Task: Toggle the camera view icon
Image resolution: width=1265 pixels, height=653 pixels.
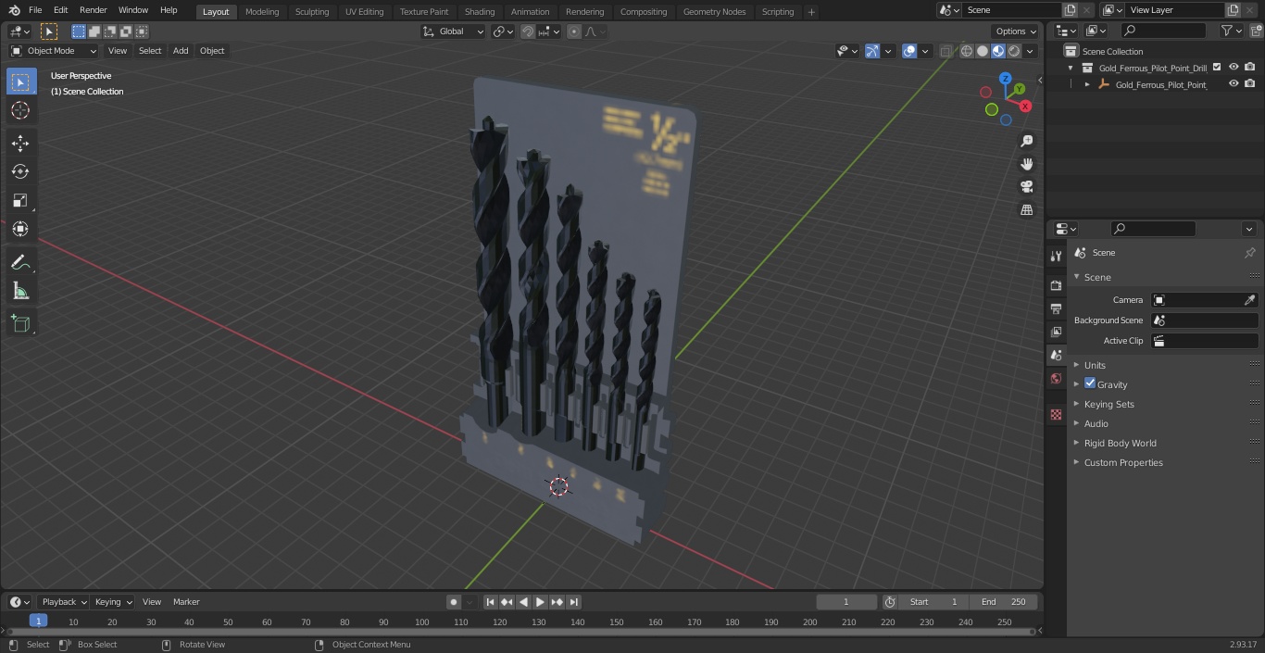Action: [1026, 187]
